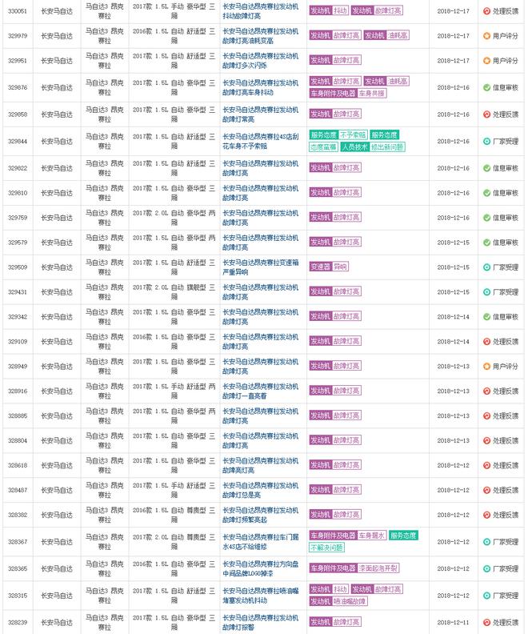Click the orange star icon in row 328949
528x634 pixels.
click(486, 367)
